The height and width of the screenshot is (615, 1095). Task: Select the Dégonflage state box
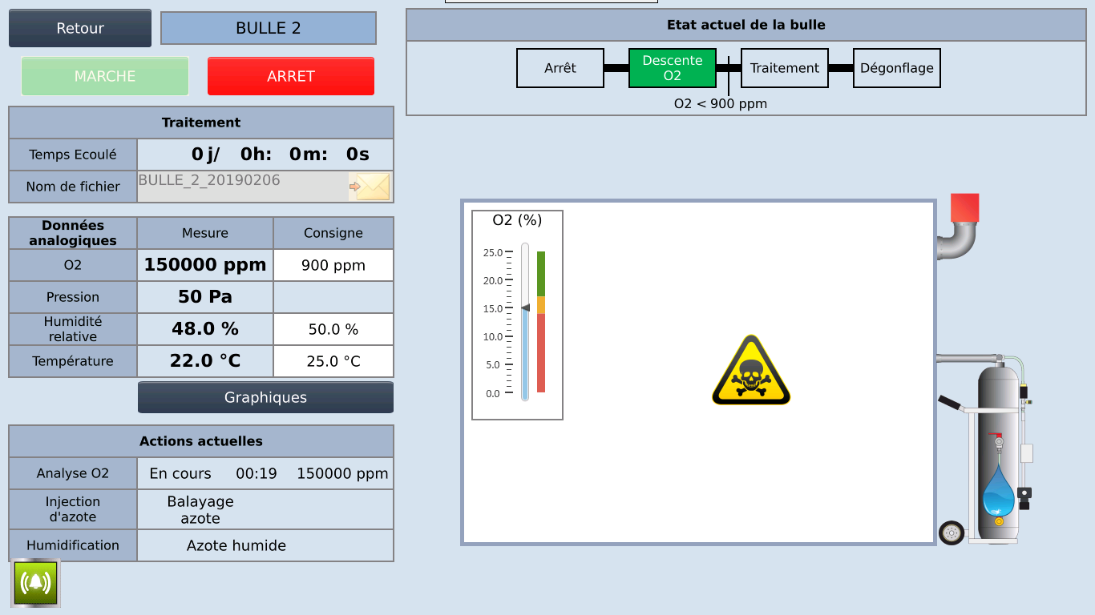point(896,68)
